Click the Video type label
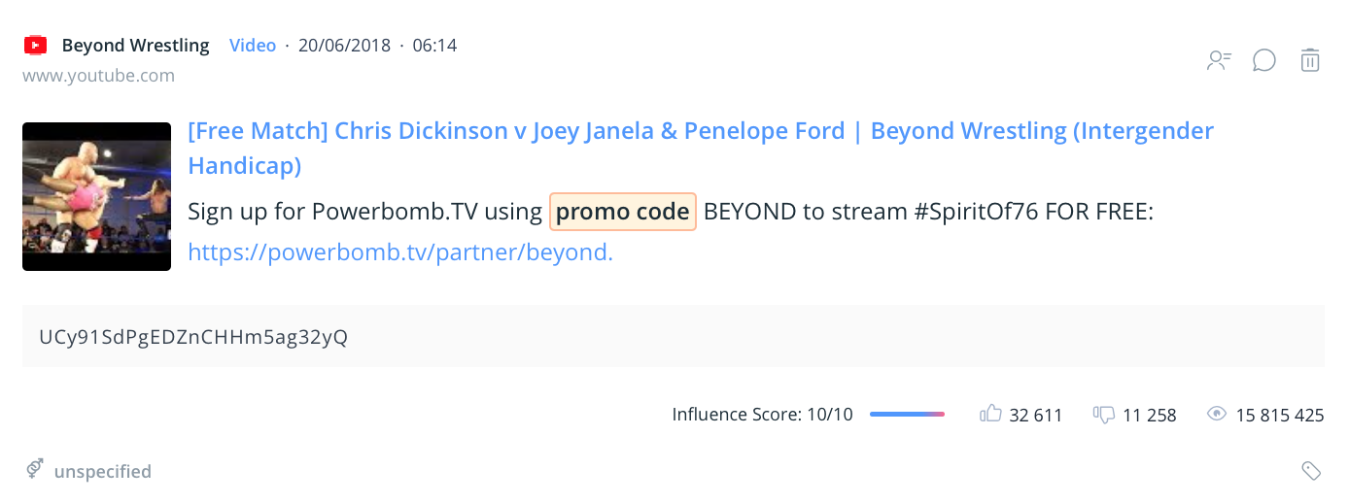This screenshot has height=503, width=1349. coord(253,46)
